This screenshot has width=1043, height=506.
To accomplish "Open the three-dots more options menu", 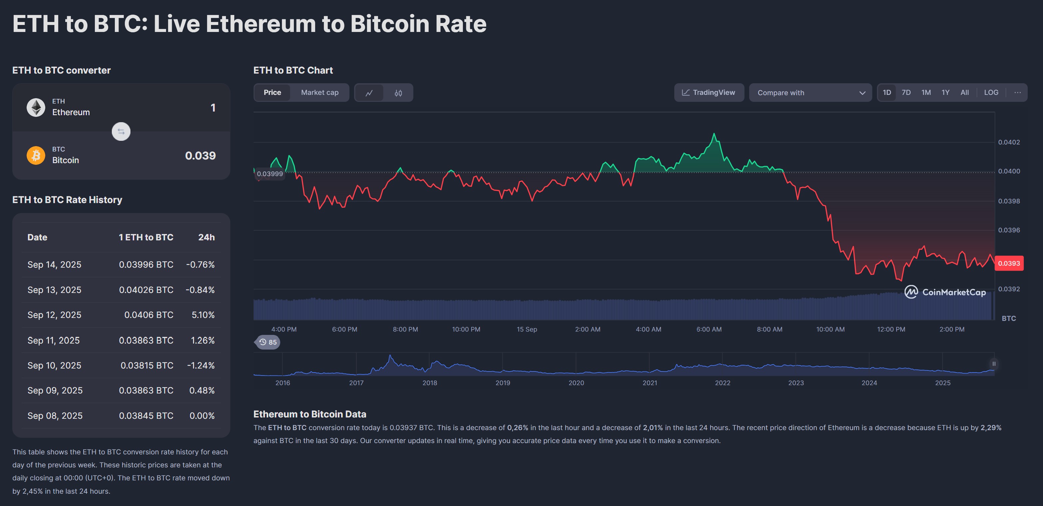I will pos(1017,92).
